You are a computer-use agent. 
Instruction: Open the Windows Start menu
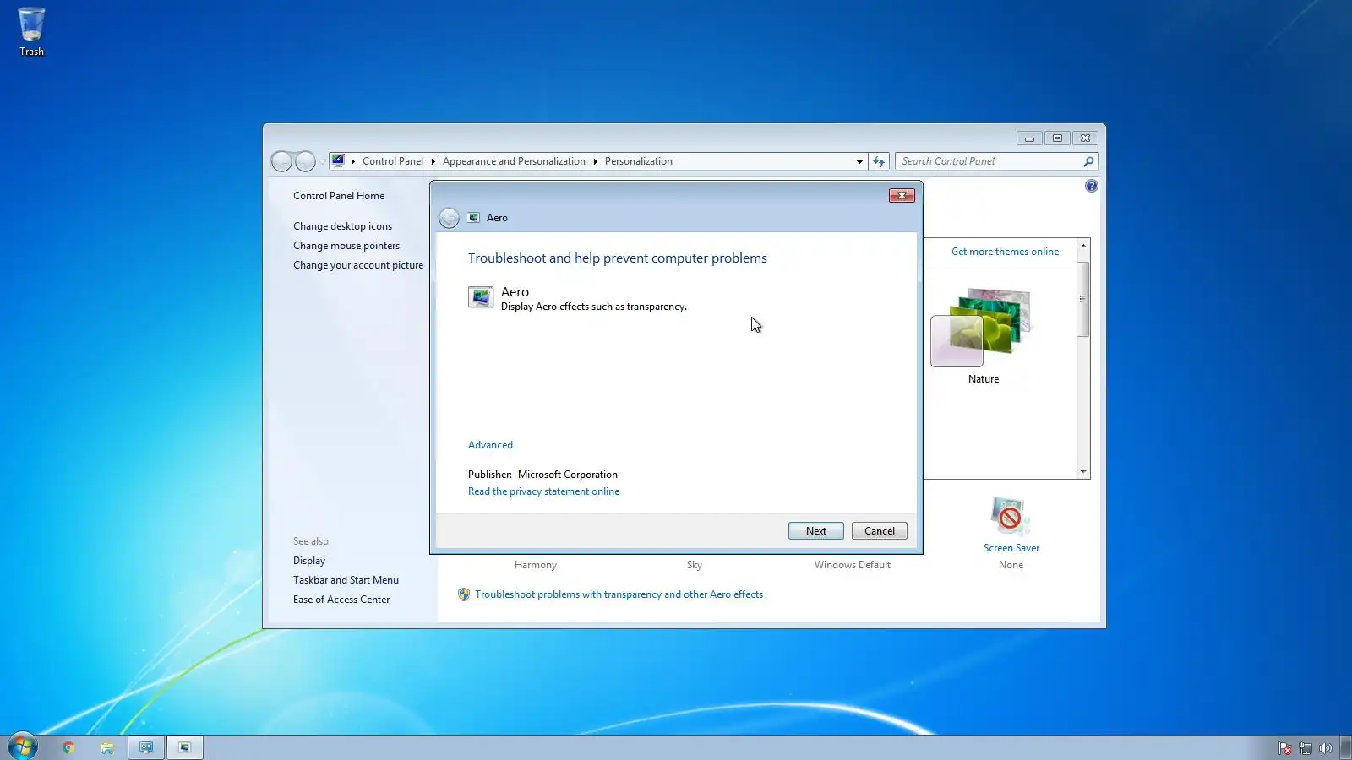pyautogui.click(x=23, y=746)
